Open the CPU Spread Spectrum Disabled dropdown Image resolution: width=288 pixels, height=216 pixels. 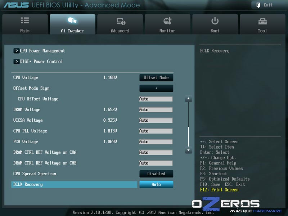click(156, 174)
